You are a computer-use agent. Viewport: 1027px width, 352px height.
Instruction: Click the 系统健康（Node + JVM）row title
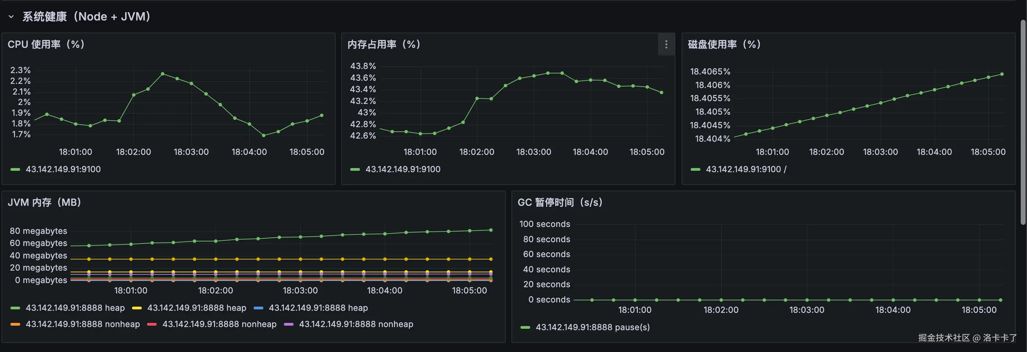tap(87, 17)
